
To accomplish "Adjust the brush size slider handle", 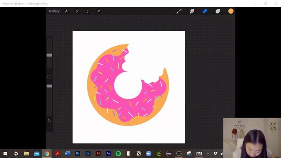I will 50,55.
